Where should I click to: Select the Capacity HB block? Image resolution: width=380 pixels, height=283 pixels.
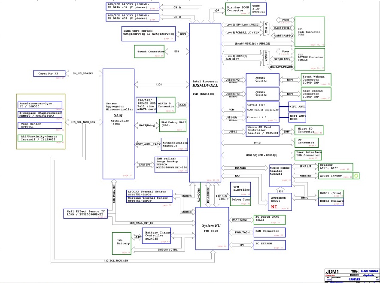point(49,74)
